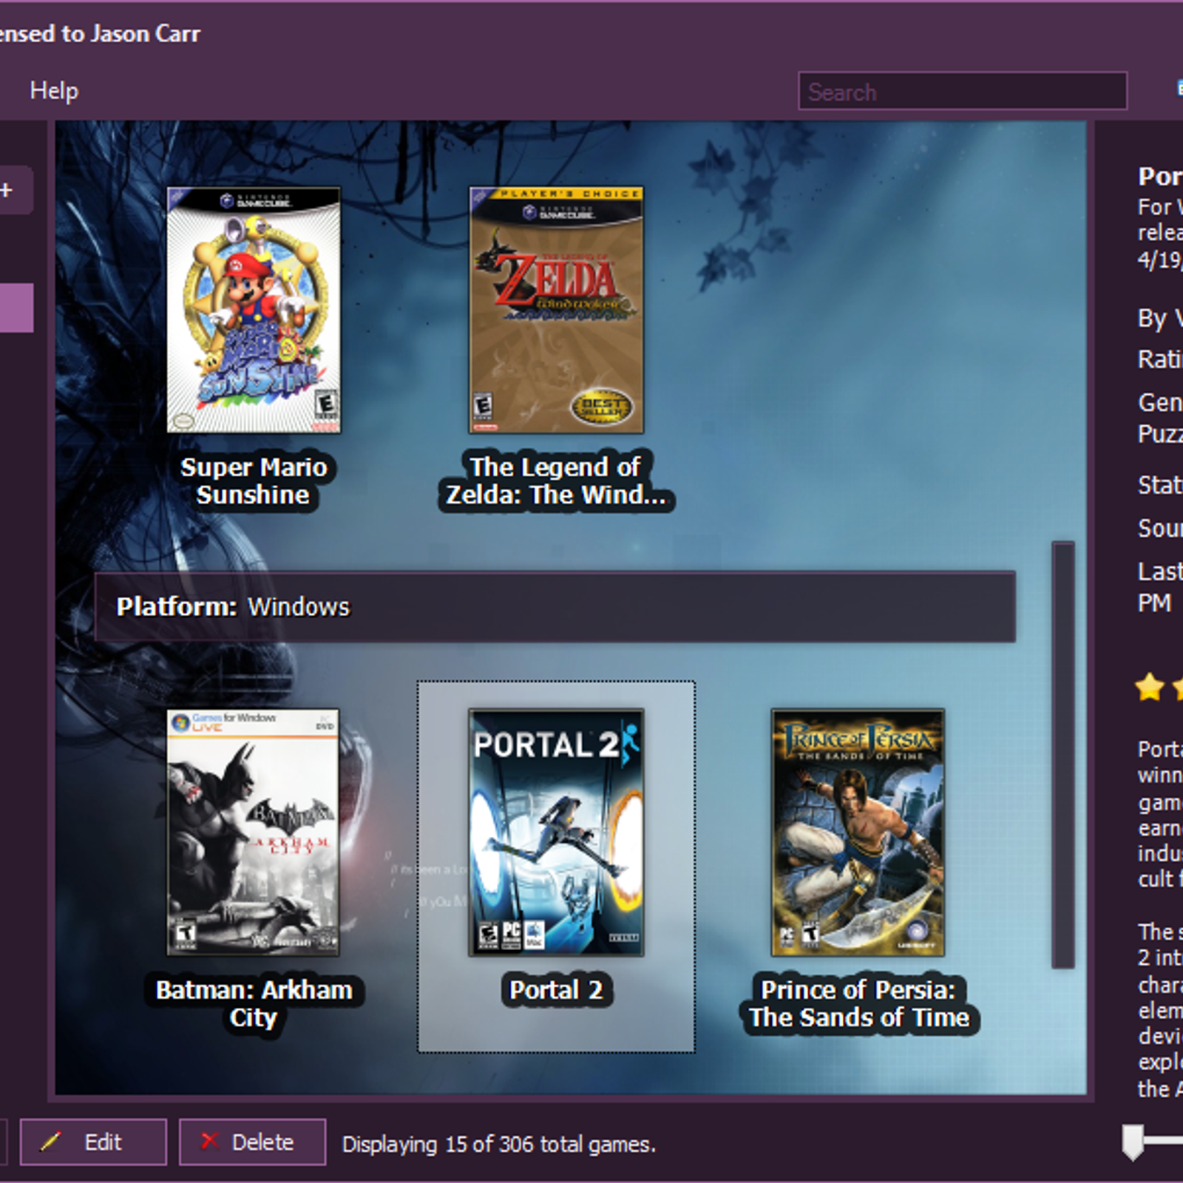
Task: Click the highlighted purple sidebar item
Action: click(x=16, y=308)
